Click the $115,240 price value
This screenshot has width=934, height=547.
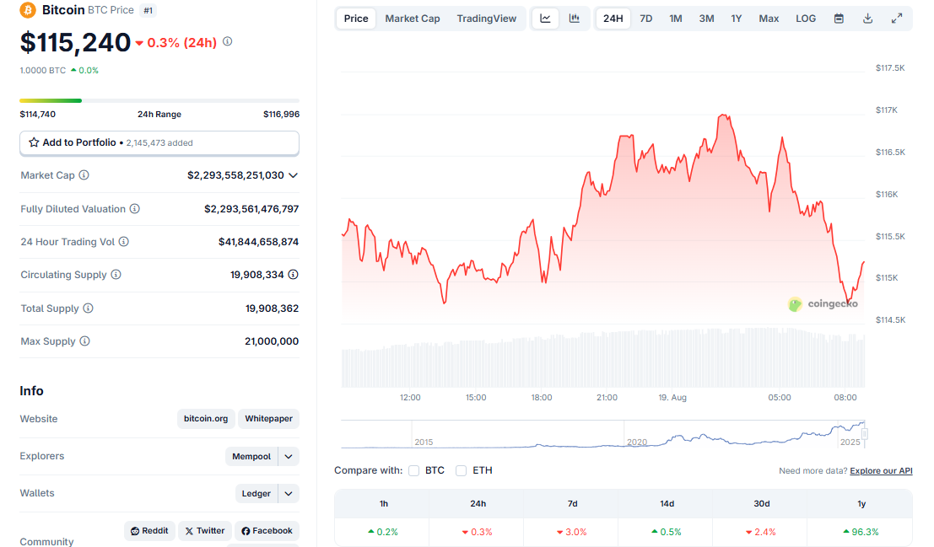(x=75, y=42)
